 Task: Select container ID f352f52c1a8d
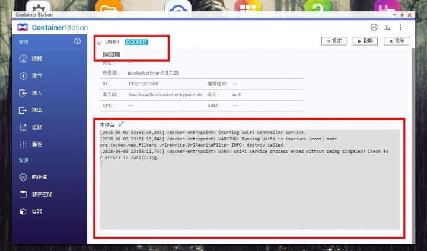[144, 83]
